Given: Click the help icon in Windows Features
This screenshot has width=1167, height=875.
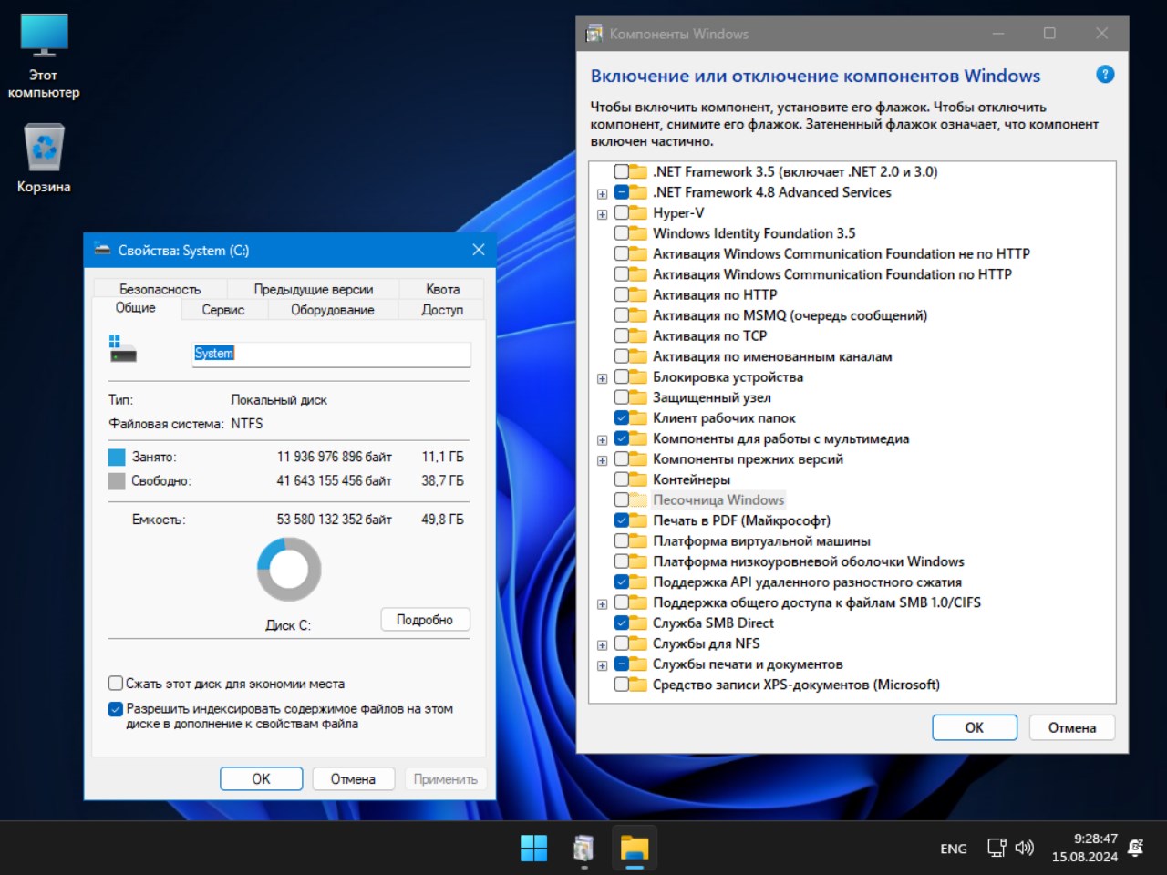Looking at the screenshot, I should (x=1105, y=75).
